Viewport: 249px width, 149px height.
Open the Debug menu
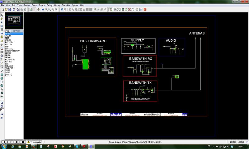tap(49, 5)
